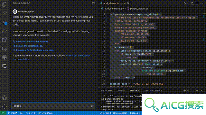Switch to the TERMINAL panel tab
This screenshot has width=206, height=115.
[x=135, y=91]
